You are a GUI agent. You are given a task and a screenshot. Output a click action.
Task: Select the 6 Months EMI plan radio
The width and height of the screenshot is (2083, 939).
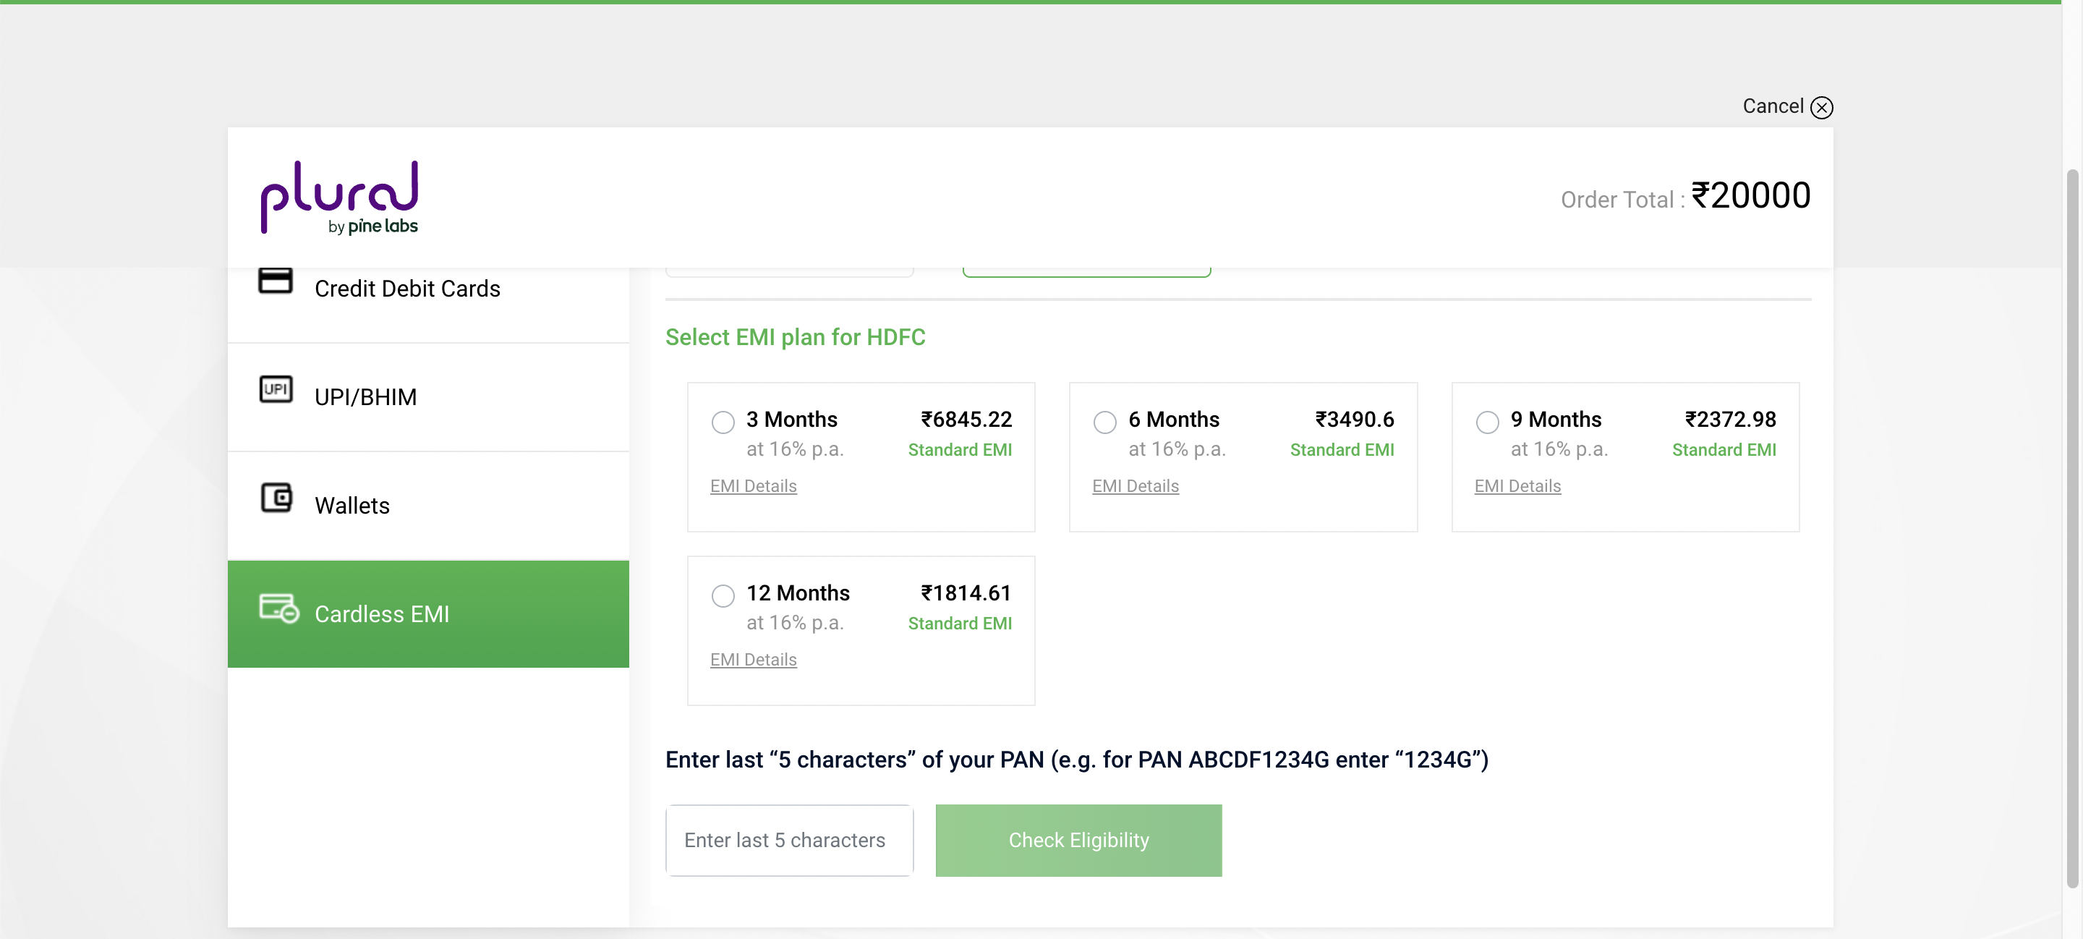(1104, 422)
